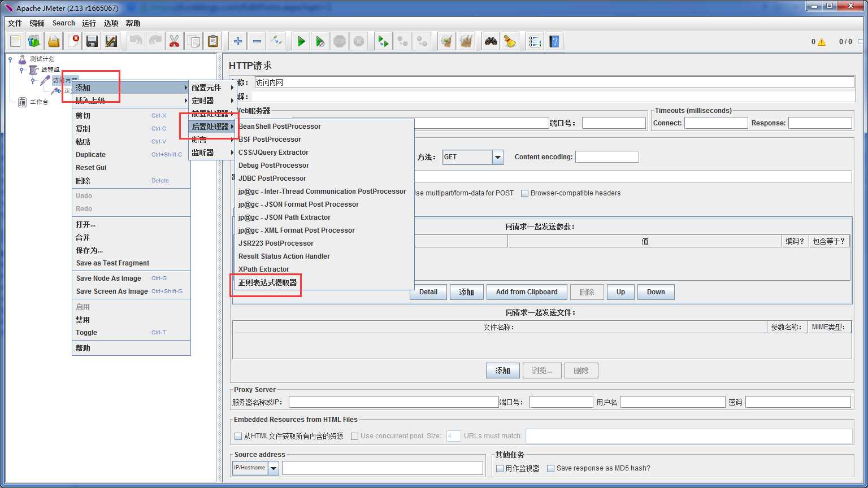Click the Stop test toolbar icon
This screenshot has width=868, height=488.
point(340,41)
